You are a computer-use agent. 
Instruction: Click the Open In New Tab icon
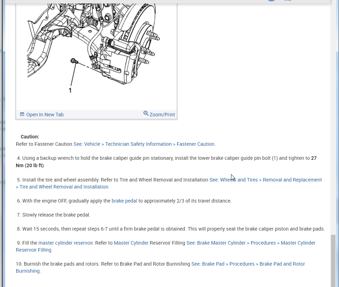[22, 115]
